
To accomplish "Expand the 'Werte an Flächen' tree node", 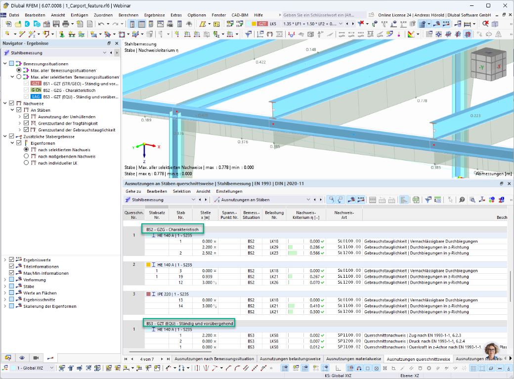I will (5, 293).
